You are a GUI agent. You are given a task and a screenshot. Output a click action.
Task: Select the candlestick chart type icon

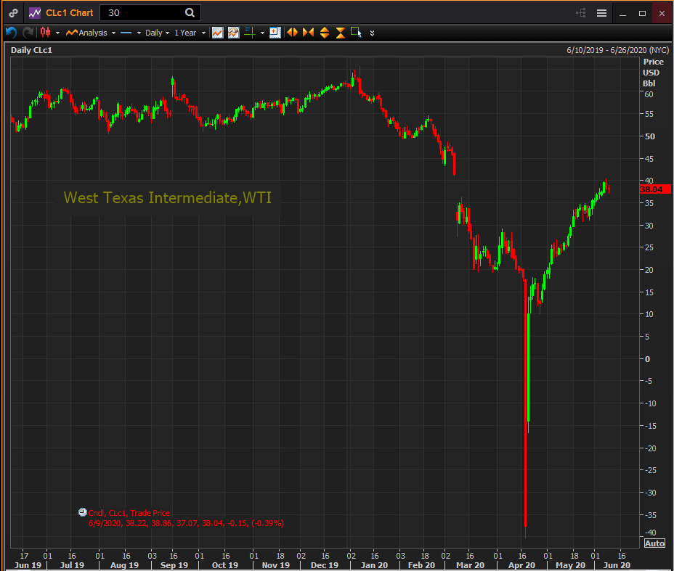click(x=45, y=32)
